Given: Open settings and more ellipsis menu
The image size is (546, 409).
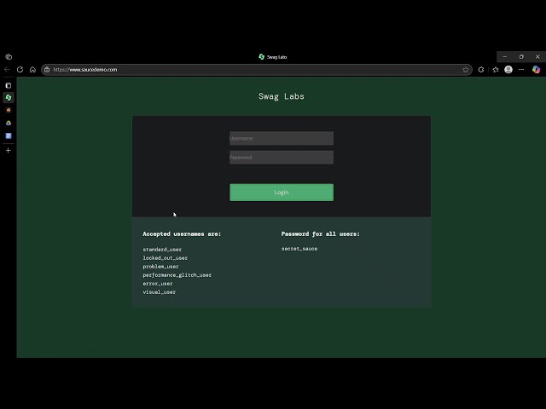Looking at the screenshot, I should coord(521,70).
